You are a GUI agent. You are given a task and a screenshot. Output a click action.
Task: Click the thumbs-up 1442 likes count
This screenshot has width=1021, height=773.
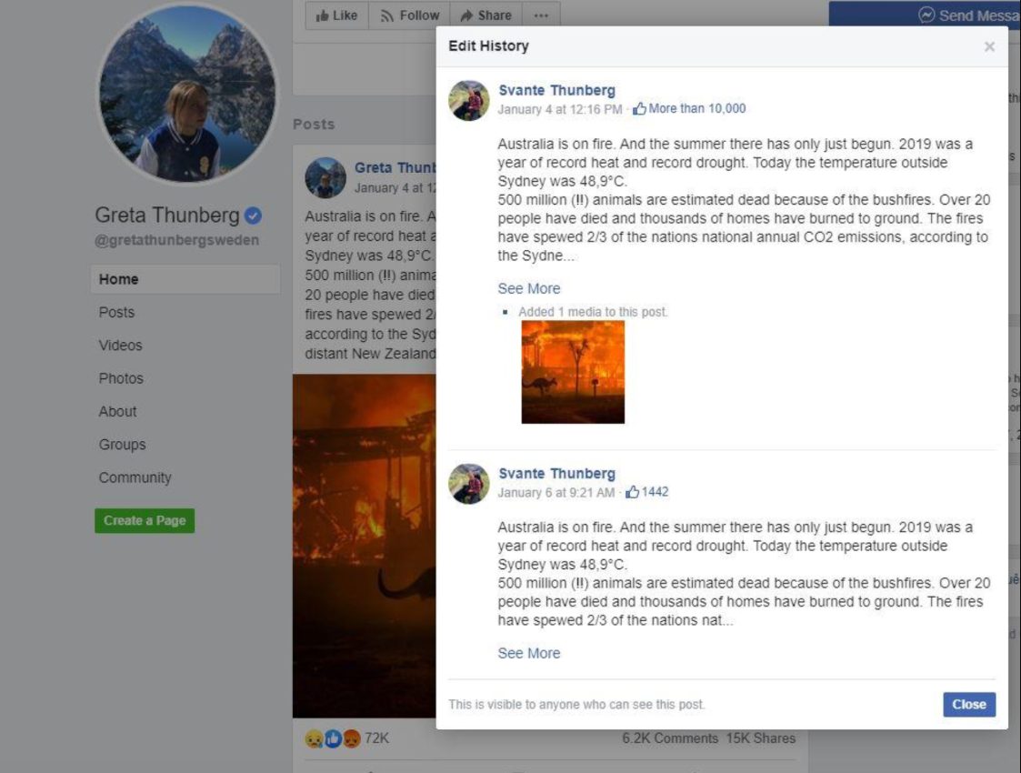pyautogui.click(x=646, y=492)
